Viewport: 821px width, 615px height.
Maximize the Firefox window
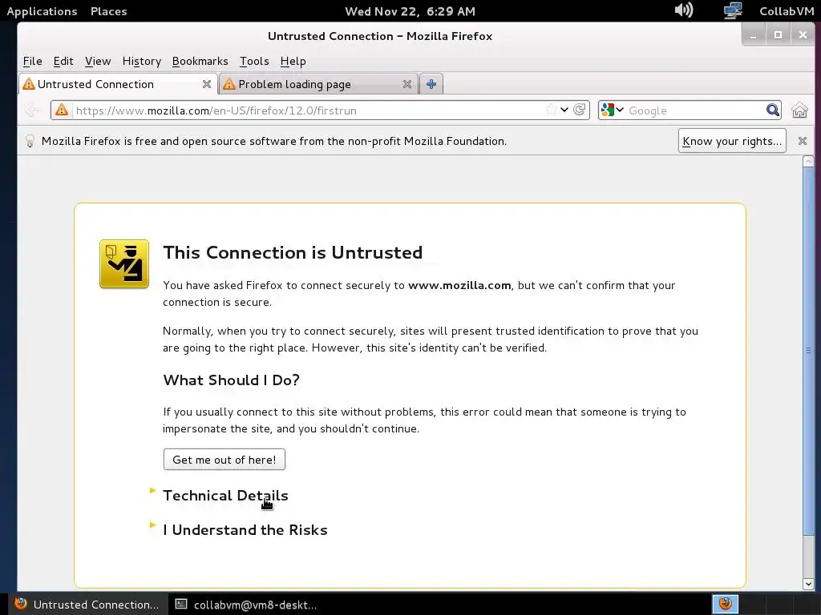(778, 35)
